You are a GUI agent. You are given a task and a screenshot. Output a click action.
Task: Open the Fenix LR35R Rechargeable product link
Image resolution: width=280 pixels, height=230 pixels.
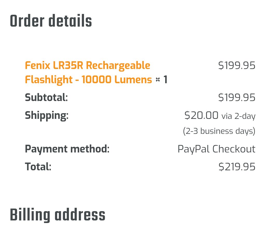[x=88, y=65]
